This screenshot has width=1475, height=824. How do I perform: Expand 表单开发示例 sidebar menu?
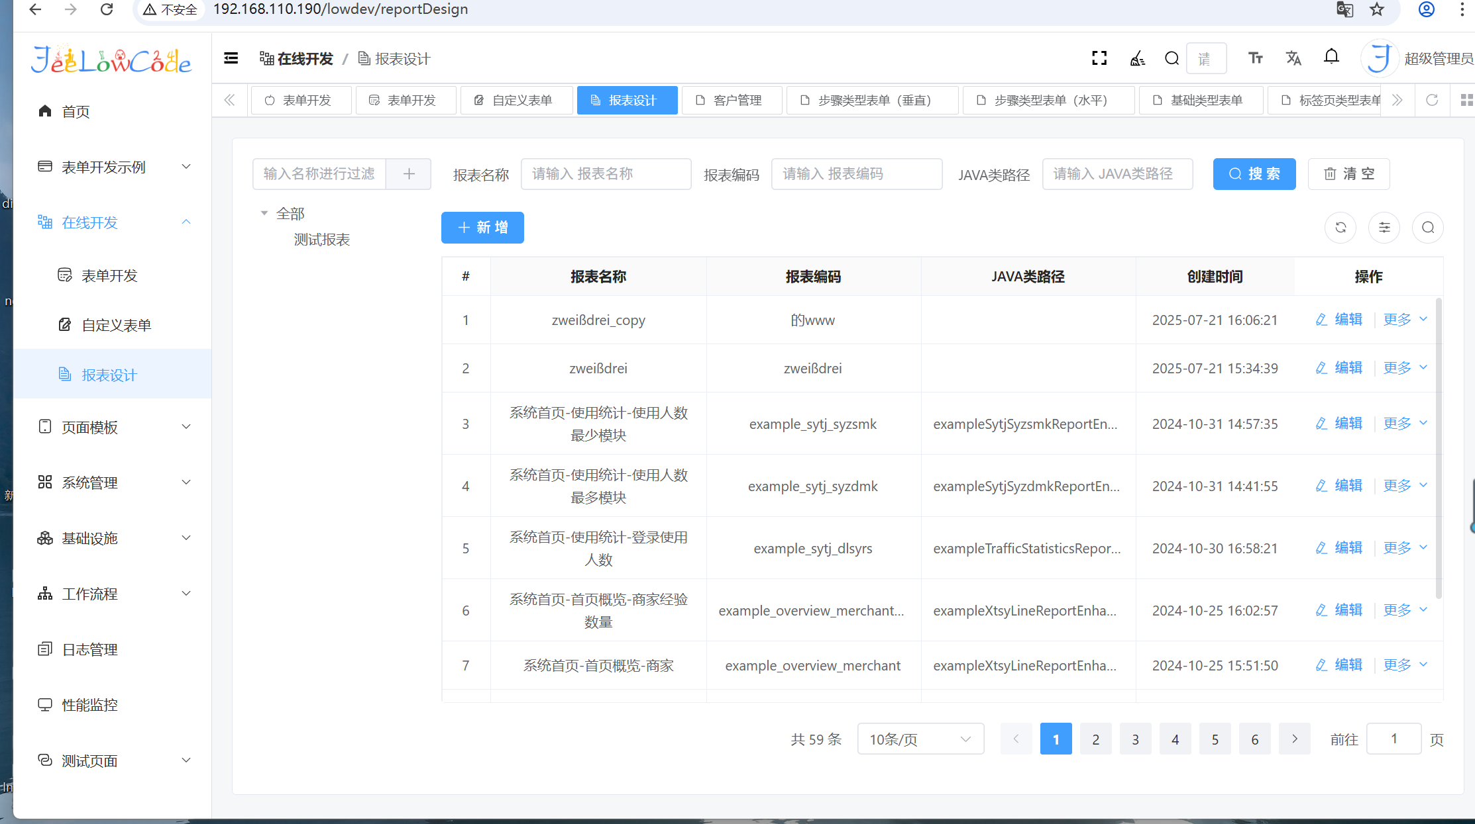113,167
